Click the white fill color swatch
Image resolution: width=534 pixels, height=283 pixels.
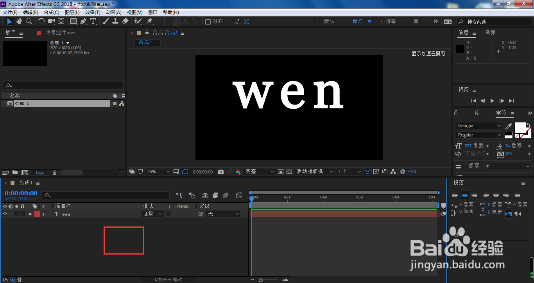pyautogui.click(x=520, y=128)
